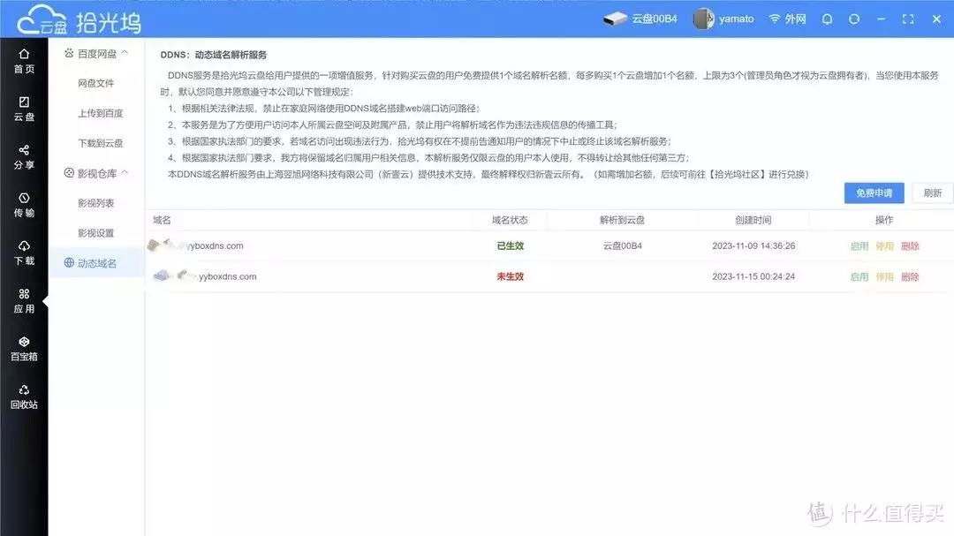Minimize the 拾光坞 window
954x536 pixels.
pos(881,19)
